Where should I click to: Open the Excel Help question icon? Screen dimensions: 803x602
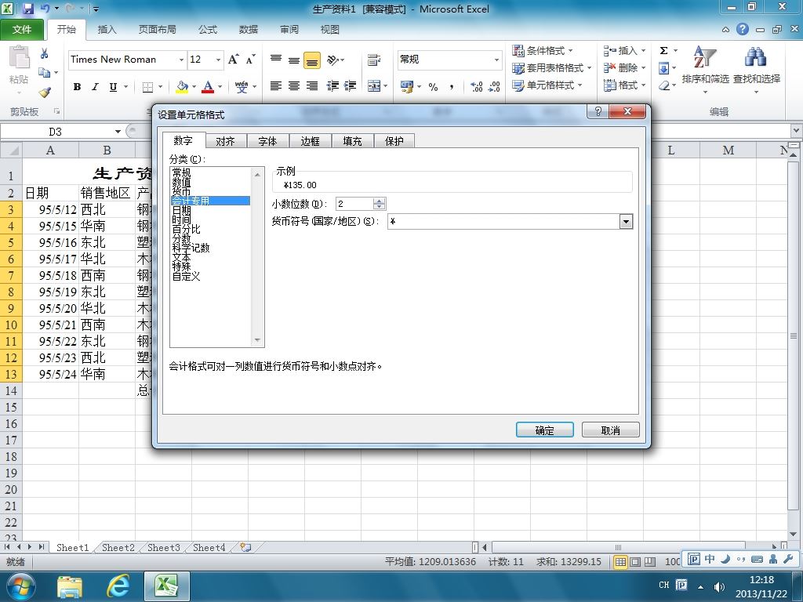coord(743,29)
